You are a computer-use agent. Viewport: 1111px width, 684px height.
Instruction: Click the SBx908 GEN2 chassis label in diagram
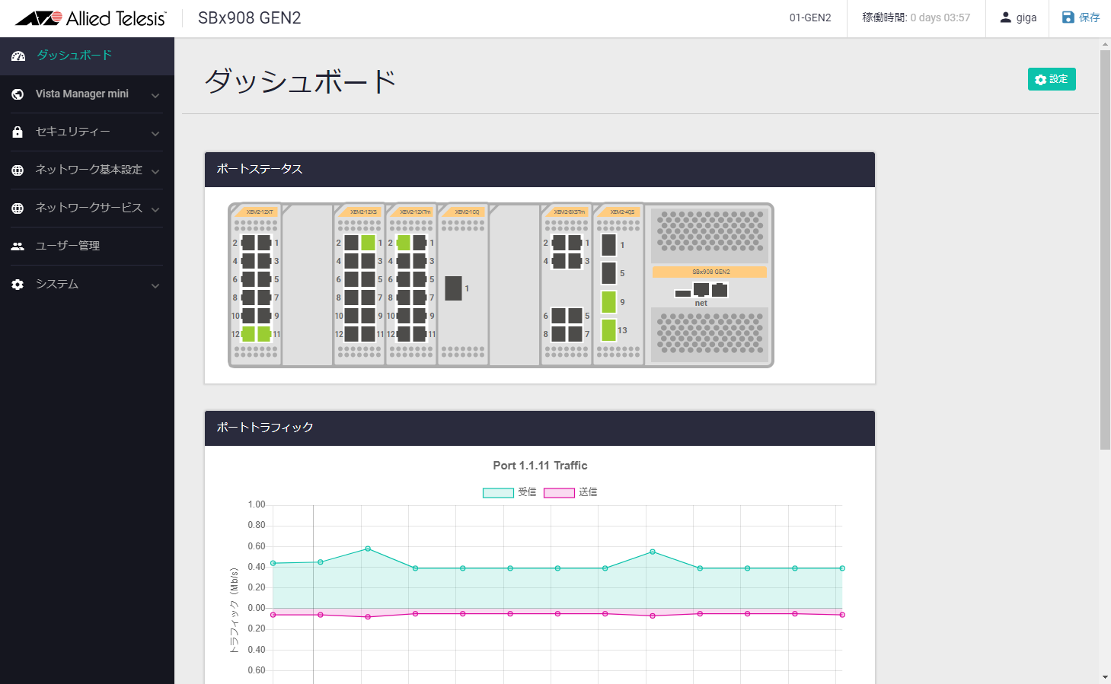pos(710,272)
